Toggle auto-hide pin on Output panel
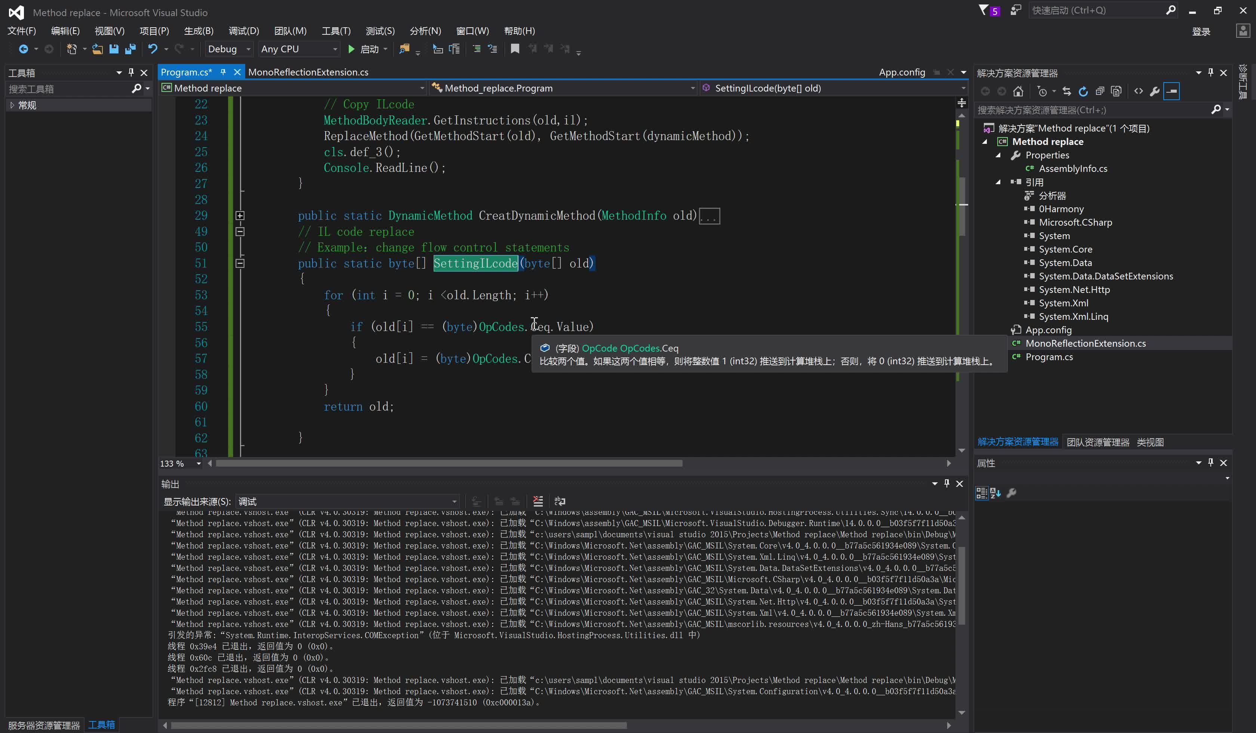This screenshot has height=733, width=1256. coord(946,483)
